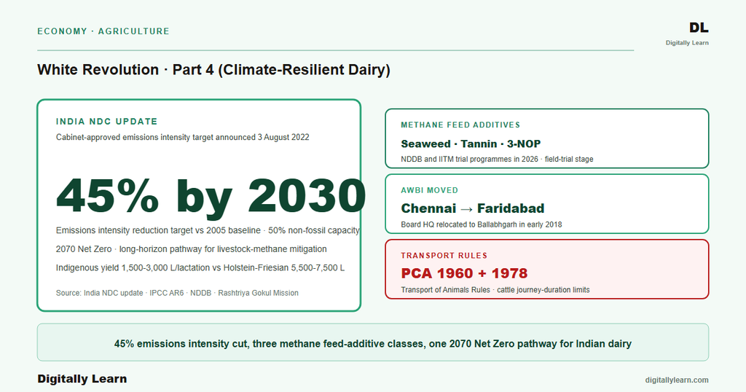Click the 'INDIA NDC UPDATE' heading
The height and width of the screenshot is (392, 746).
pyautogui.click(x=106, y=122)
